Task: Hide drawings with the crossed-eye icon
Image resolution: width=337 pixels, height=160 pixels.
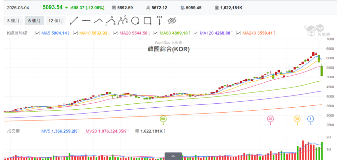Action: (172, 21)
